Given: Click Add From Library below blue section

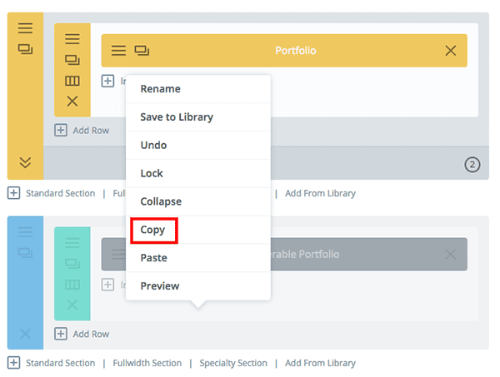Looking at the screenshot, I should click(320, 363).
